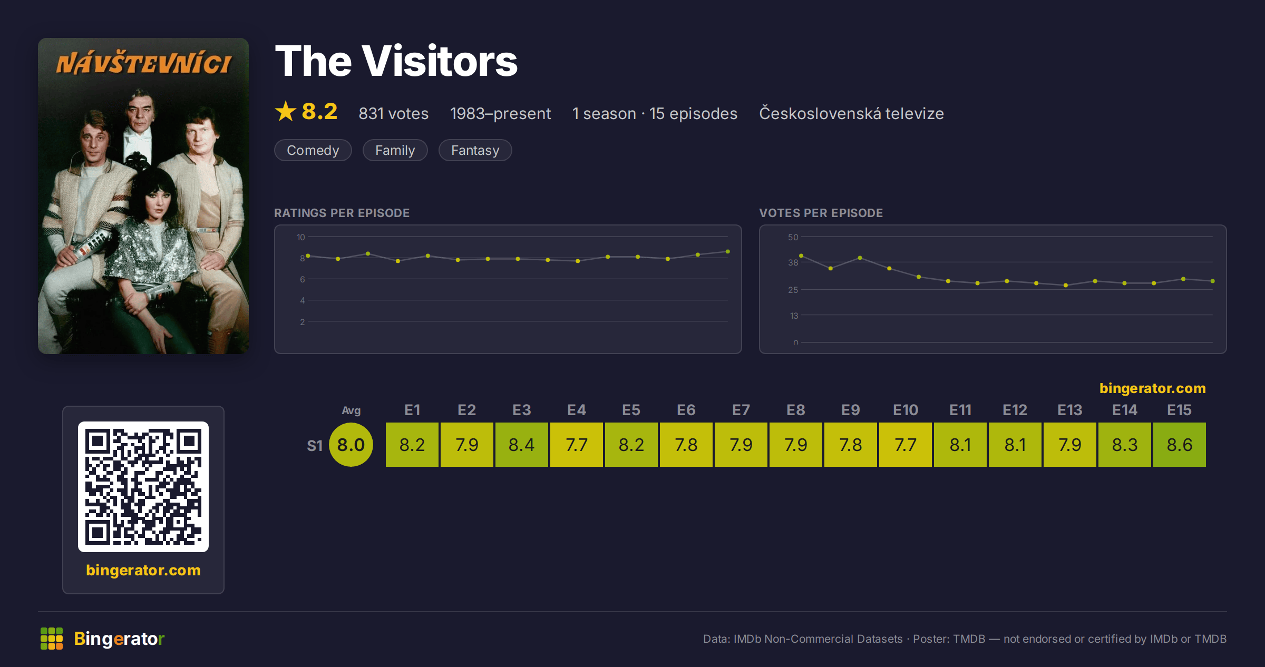This screenshot has height=667, width=1265.
Task: Select the Comedy genre tag
Action: [313, 150]
